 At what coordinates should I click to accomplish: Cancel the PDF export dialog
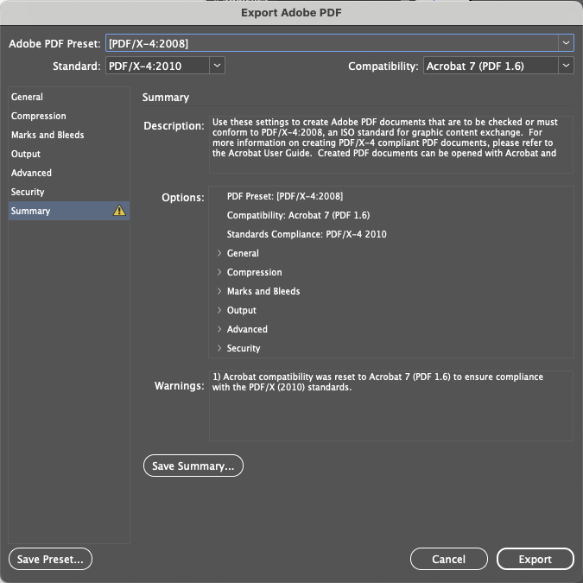tap(449, 559)
